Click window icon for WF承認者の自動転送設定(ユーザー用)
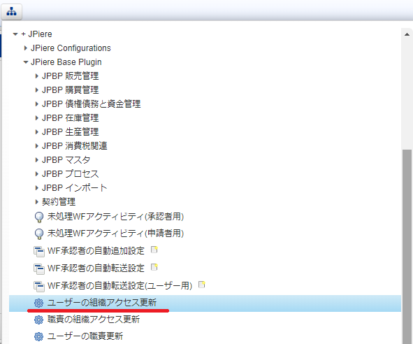 39,286
